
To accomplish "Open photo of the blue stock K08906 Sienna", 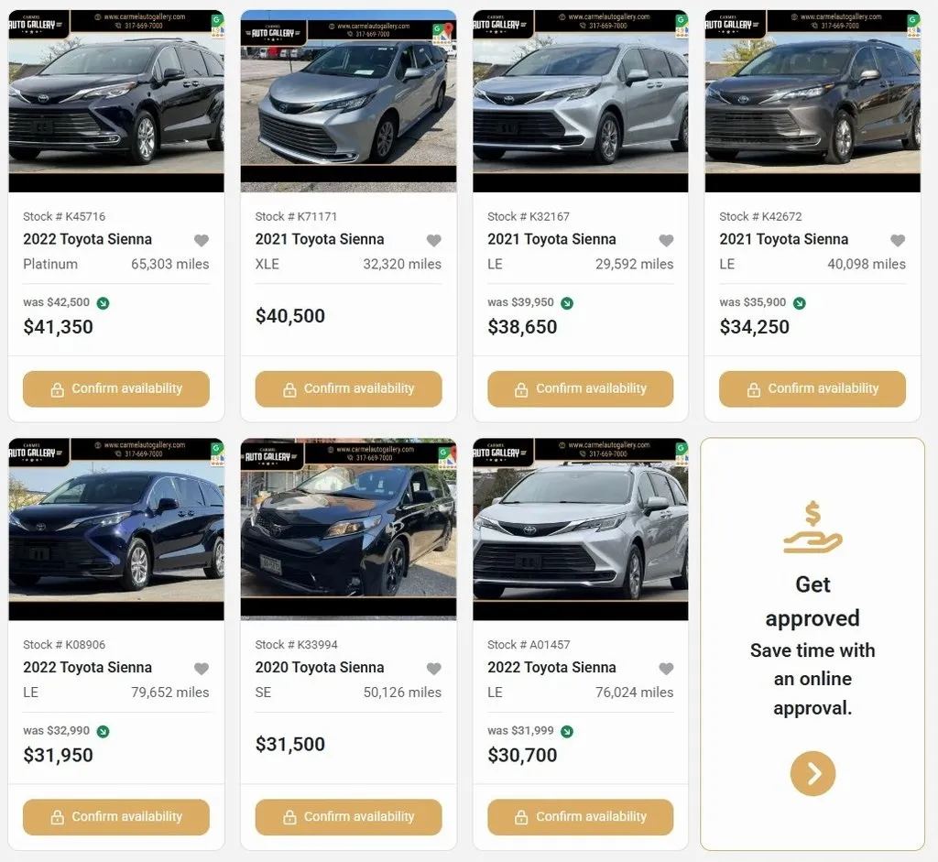I will pyautogui.click(x=116, y=529).
